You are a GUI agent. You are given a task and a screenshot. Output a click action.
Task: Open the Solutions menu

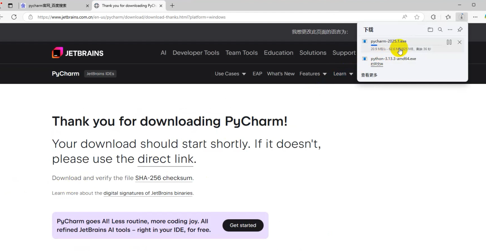coord(313,53)
